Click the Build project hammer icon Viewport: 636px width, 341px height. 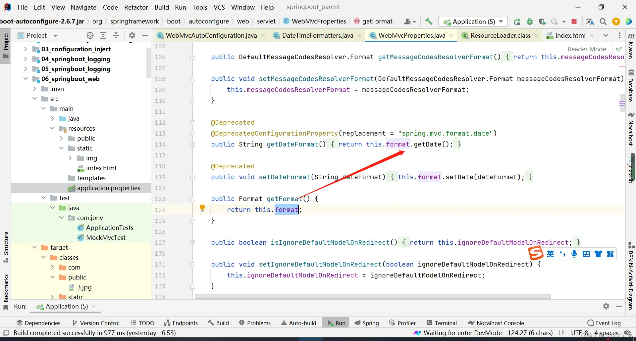(x=429, y=21)
